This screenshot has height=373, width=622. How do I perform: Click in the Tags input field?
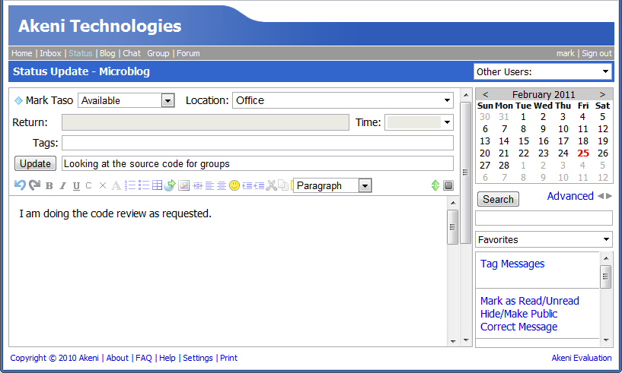tap(257, 143)
